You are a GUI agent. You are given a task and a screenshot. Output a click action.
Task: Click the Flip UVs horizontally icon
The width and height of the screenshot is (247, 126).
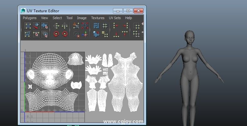click(x=57, y=26)
